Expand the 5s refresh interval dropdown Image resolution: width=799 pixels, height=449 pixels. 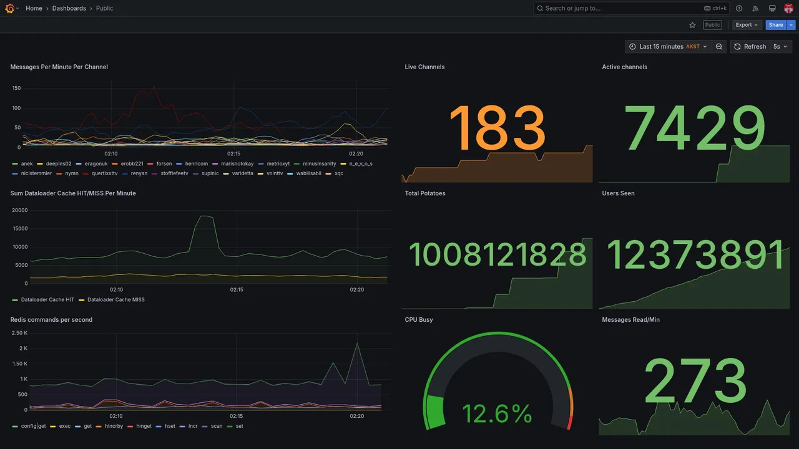point(780,47)
